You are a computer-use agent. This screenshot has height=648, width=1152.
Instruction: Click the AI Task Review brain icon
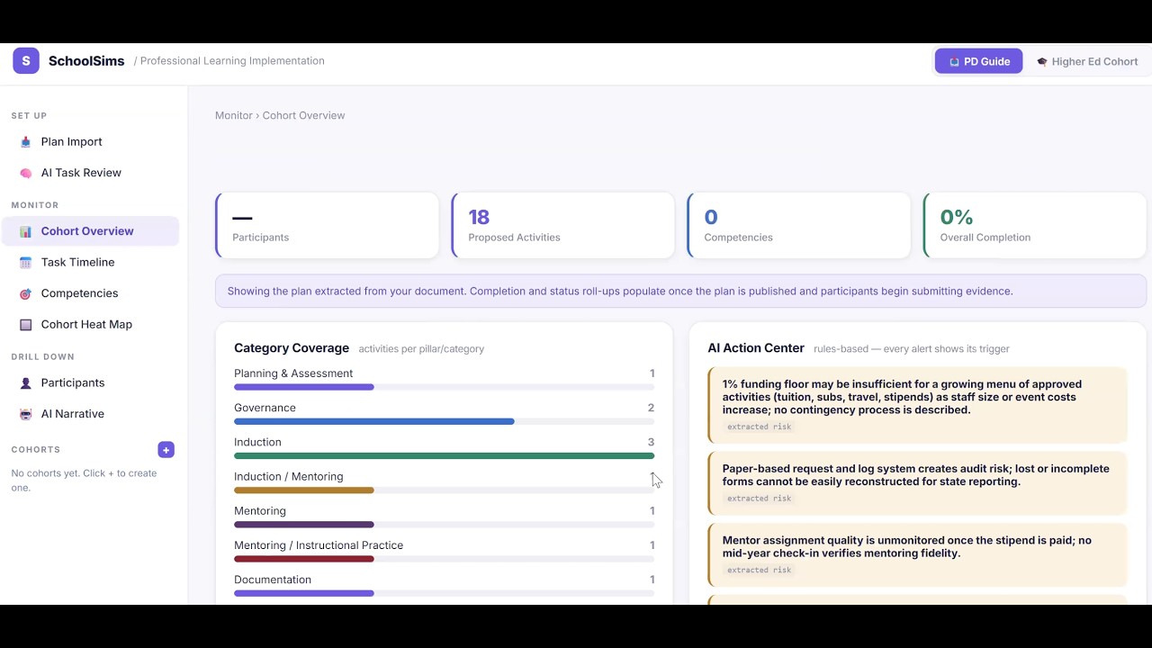click(x=25, y=173)
